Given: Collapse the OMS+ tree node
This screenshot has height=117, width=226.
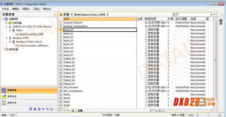Looking at the screenshot, I should [10, 30].
